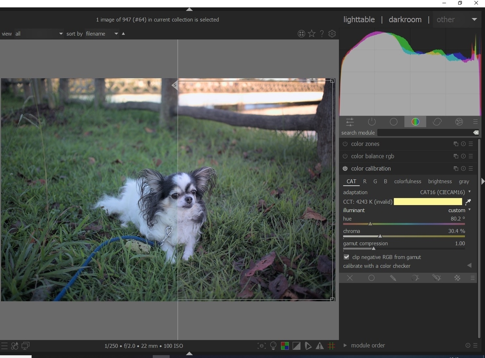Pick illuminant color with the eyedropper
The width and height of the screenshot is (485, 358).
[x=468, y=201]
